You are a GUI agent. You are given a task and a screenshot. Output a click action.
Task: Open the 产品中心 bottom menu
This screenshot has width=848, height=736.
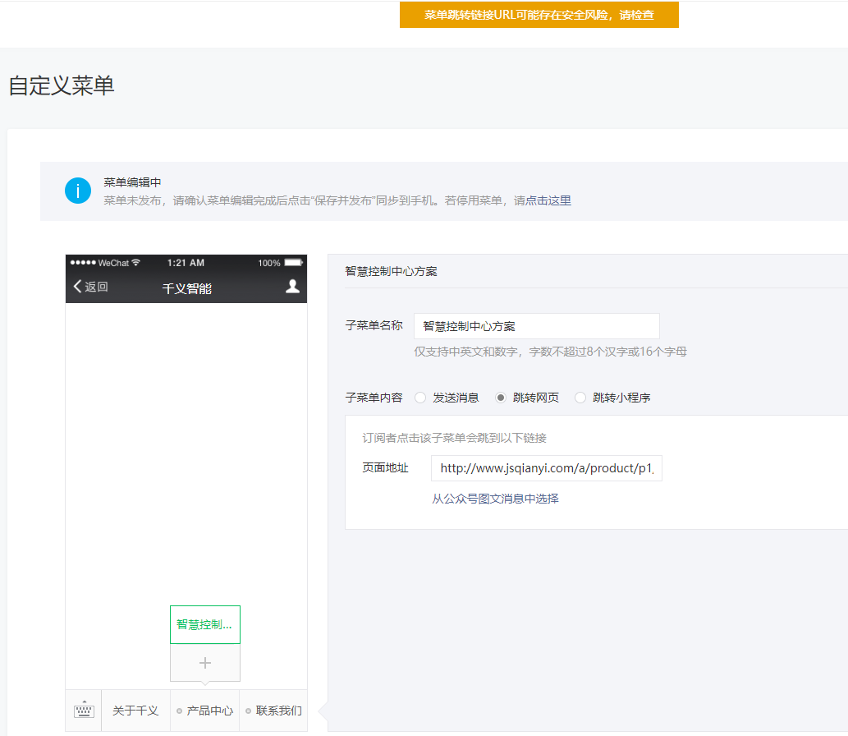tap(205, 711)
